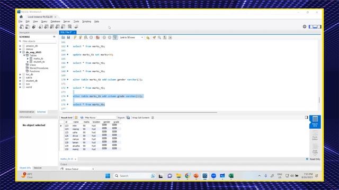
Task: Create a new table toolbar icon
Action: [x=46, y=27]
